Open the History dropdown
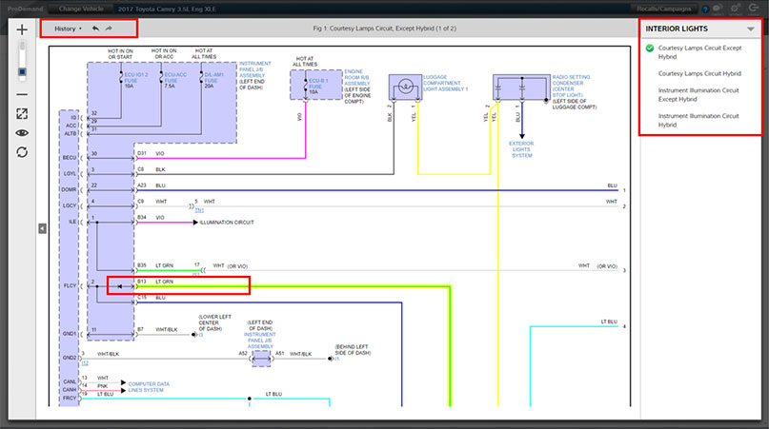Screen dimensions: 769x429 69,29
